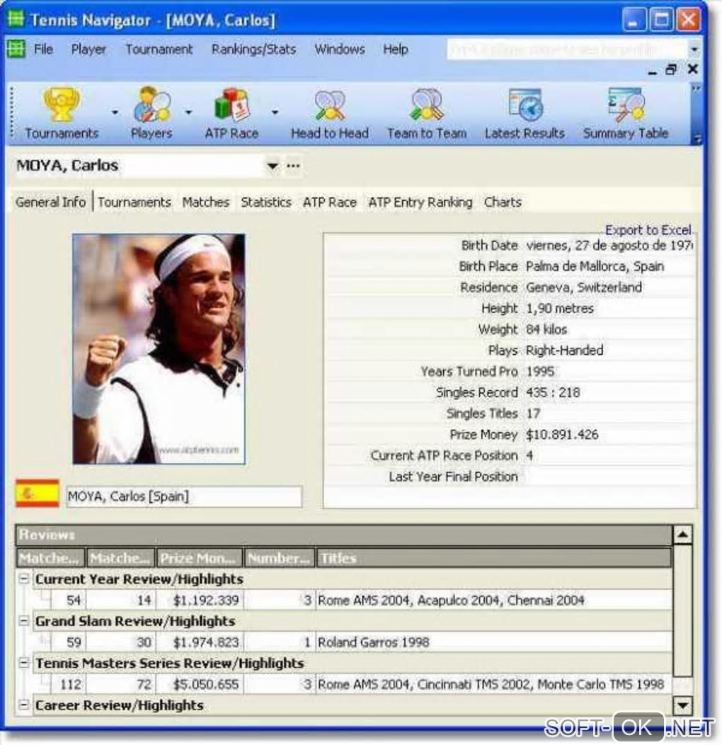Close the inner MOYA child window

pyautogui.click(x=692, y=69)
